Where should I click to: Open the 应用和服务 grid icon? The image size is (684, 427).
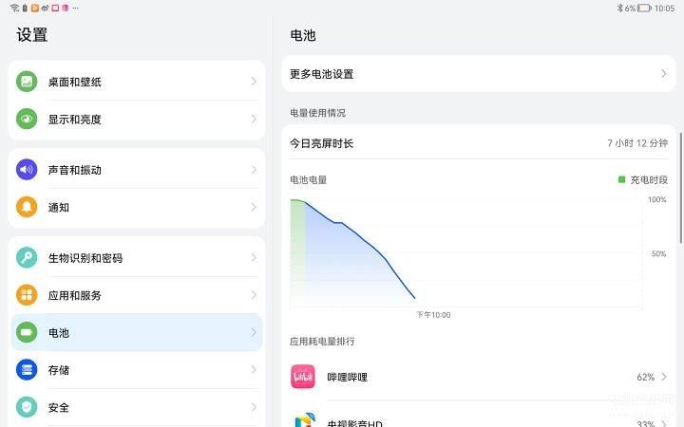[x=27, y=295]
